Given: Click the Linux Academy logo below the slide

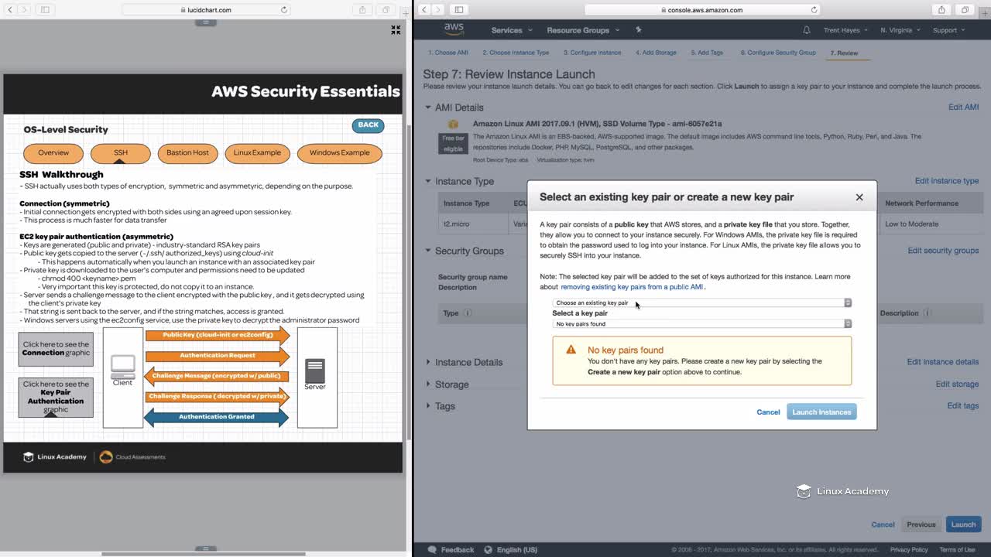Looking at the screenshot, I should [55, 456].
